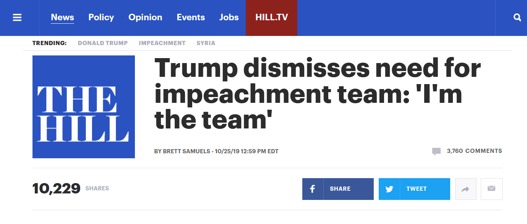Screen dimensions: 527x224
Task: Open the Impeachment trending topic
Action: tap(162, 43)
